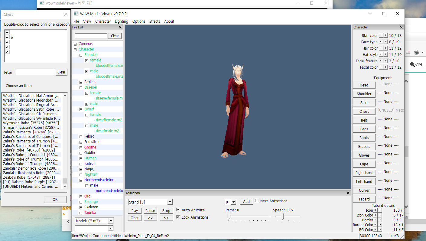Screen dimensions: 426x241
Task: Step animation forward with >> button
Action: (166, 218)
